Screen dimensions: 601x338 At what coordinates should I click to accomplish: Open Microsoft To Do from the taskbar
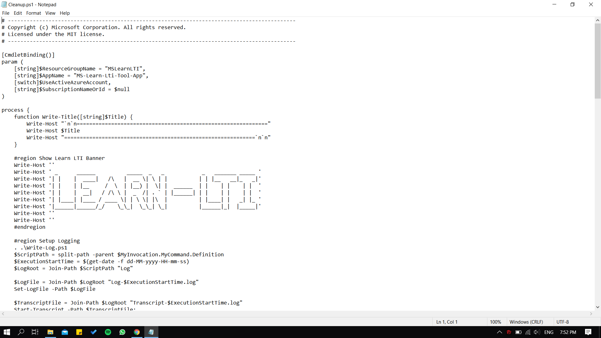tap(94, 332)
